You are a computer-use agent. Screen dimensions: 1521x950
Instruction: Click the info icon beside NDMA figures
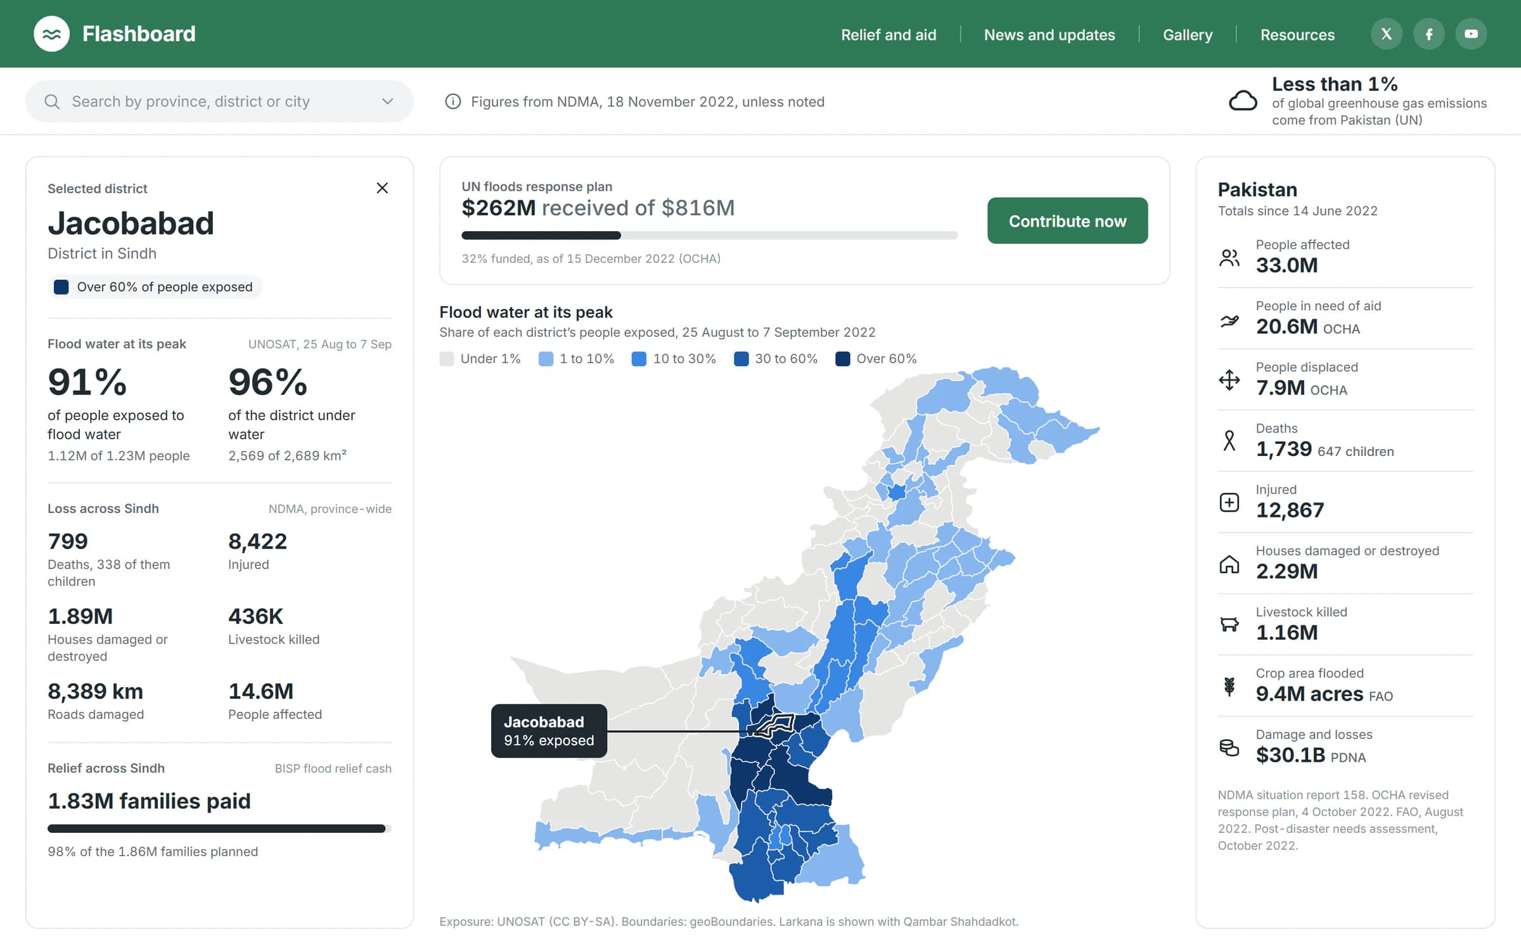[x=452, y=101]
